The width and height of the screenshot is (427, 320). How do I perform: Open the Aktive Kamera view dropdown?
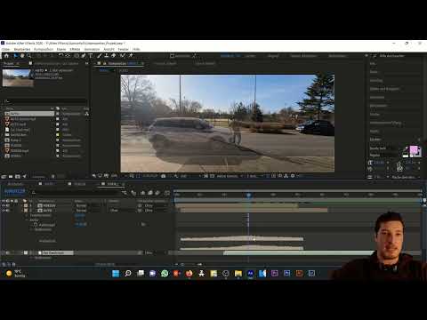229,176
